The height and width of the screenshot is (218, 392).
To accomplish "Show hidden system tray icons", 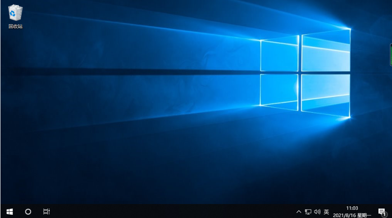I will [298, 212].
